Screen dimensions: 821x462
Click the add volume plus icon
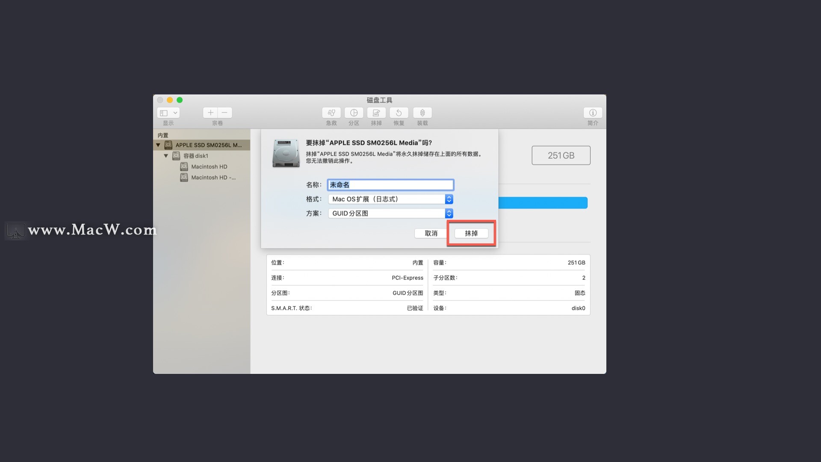[210, 113]
